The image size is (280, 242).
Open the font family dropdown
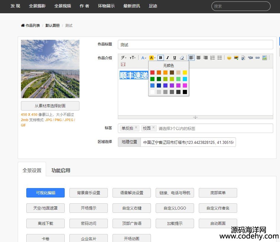123,58
